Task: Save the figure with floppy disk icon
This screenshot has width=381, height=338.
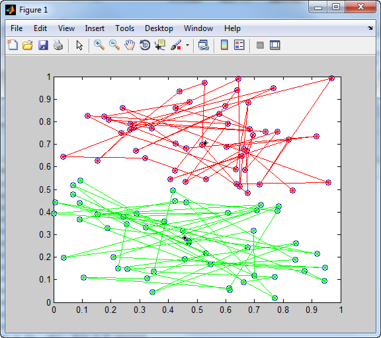Action: pos(43,45)
